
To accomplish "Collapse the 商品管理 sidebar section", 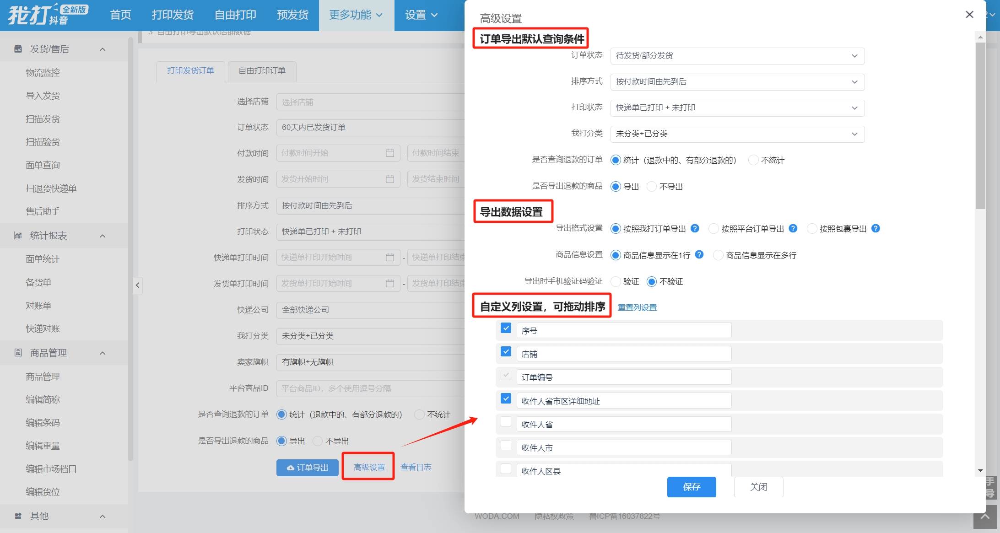I will click(x=103, y=353).
